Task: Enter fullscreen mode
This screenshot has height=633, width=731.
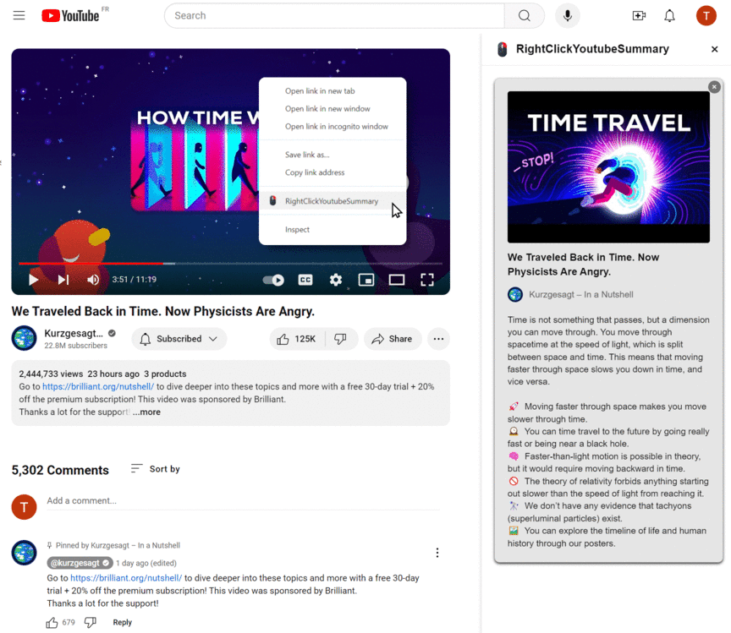Action: tap(427, 280)
